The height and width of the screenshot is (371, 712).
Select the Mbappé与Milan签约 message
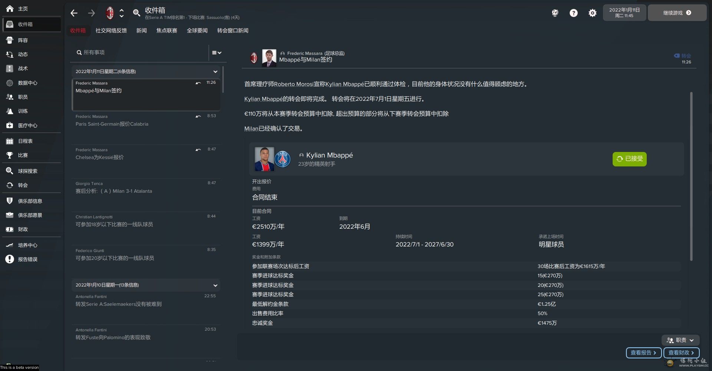tap(146, 95)
